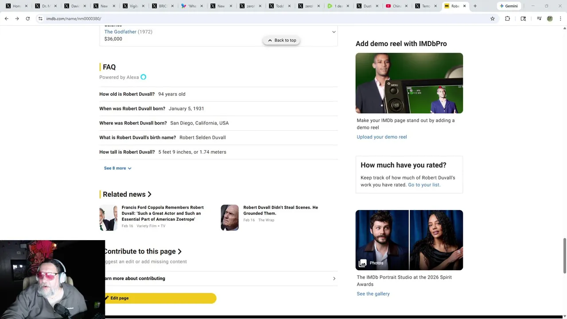Open the Chrome three-dot menu
This screenshot has height=319, width=567.
(x=561, y=19)
